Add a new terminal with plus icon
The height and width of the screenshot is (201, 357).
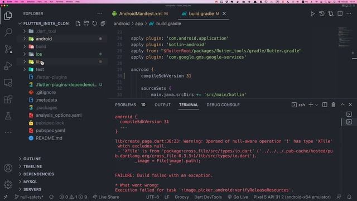[x=311, y=105]
